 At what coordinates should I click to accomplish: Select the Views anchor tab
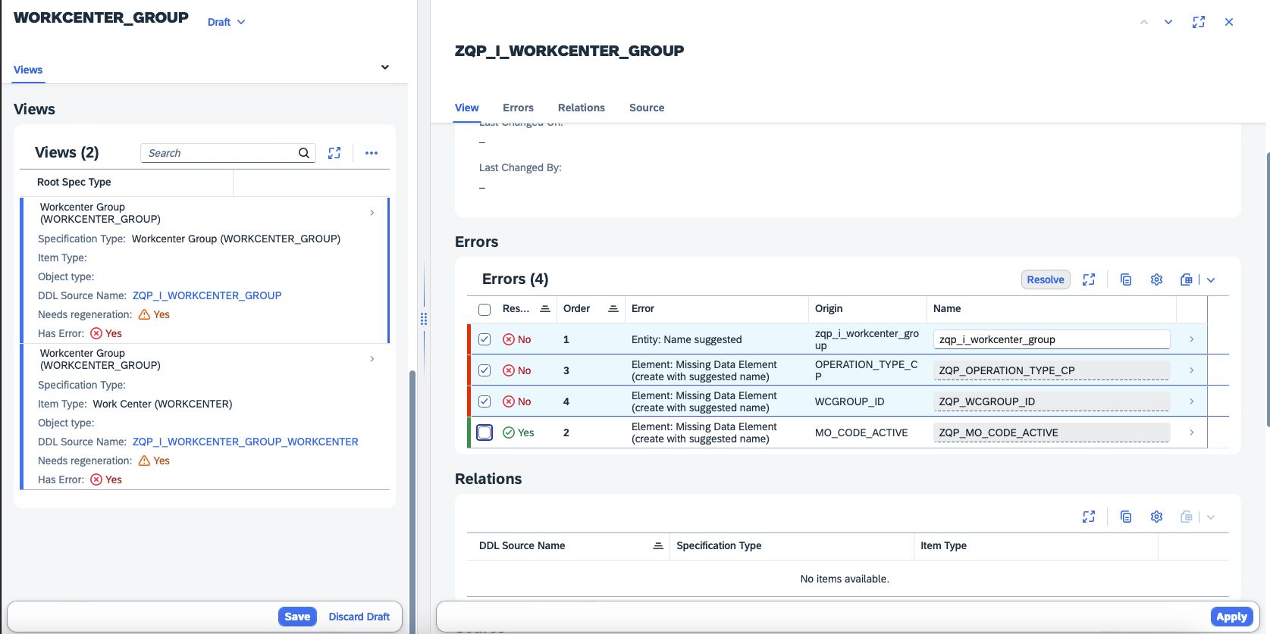(28, 70)
